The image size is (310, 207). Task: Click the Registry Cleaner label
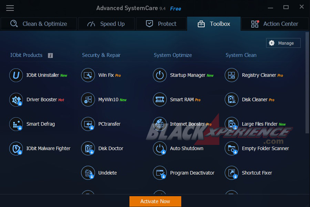point(259,75)
